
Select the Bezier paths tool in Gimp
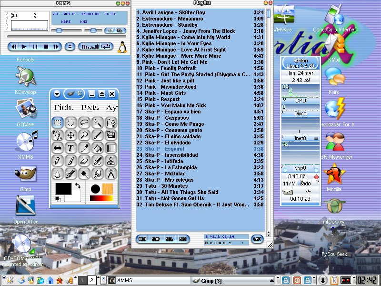click(x=111, y=123)
